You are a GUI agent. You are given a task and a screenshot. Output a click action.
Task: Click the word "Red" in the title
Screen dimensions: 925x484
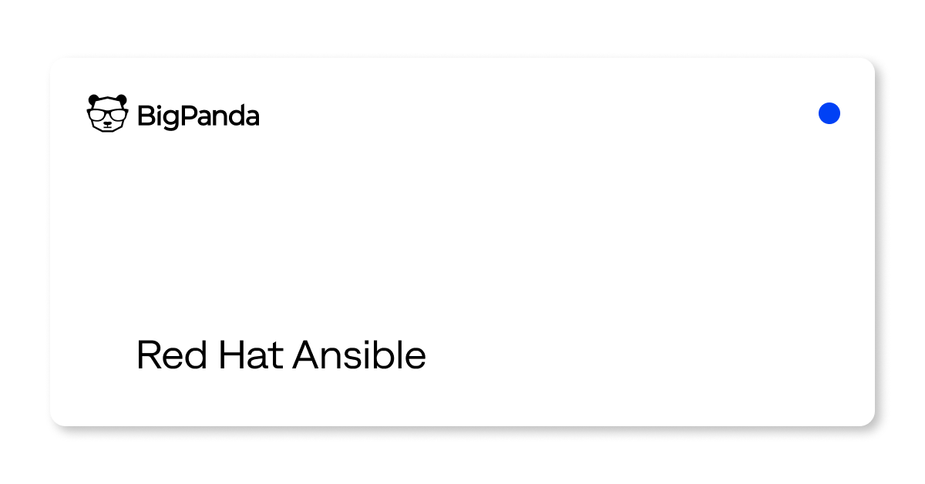(173, 355)
